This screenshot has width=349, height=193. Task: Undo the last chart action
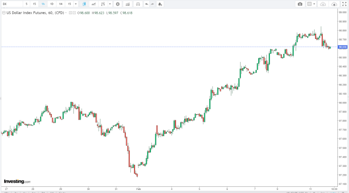coord(146,4)
